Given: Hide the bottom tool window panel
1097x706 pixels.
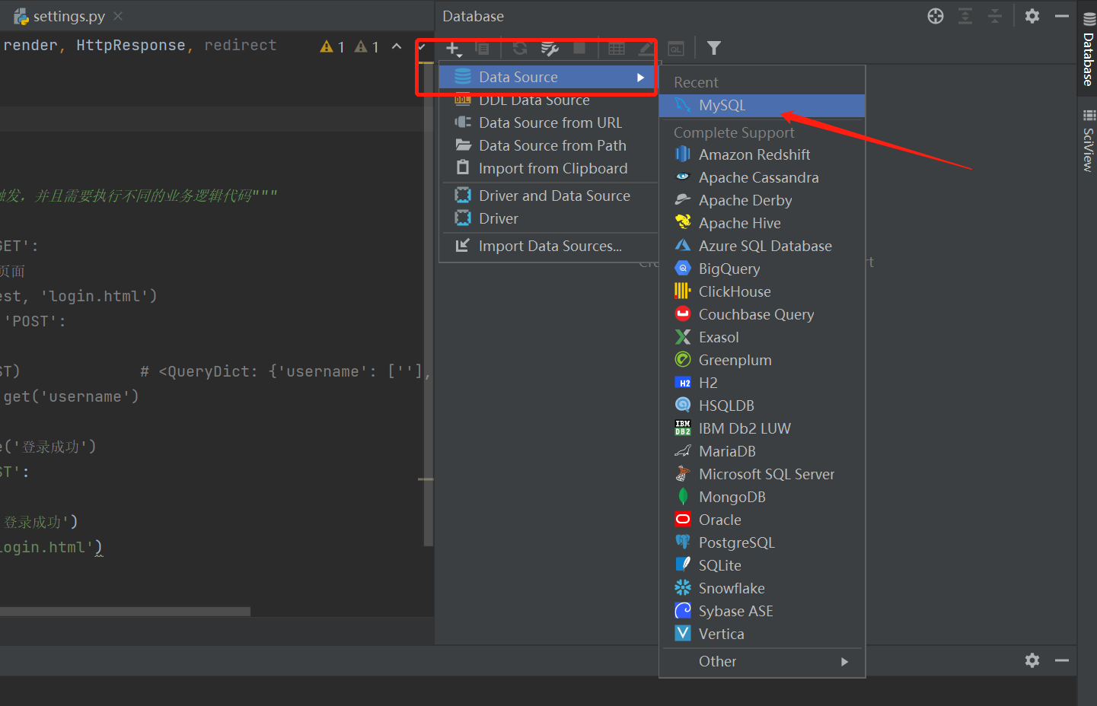Looking at the screenshot, I should (1062, 660).
